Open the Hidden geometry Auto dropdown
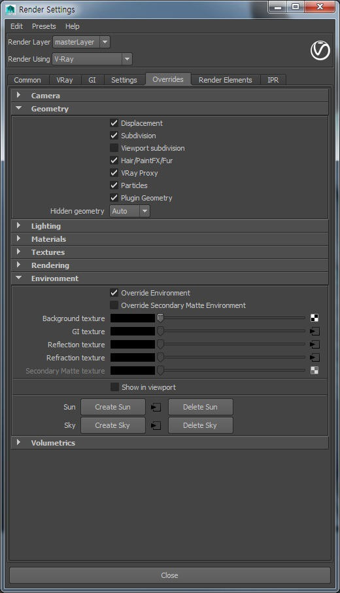This screenshot has width=340, height=593. [129, 211]
